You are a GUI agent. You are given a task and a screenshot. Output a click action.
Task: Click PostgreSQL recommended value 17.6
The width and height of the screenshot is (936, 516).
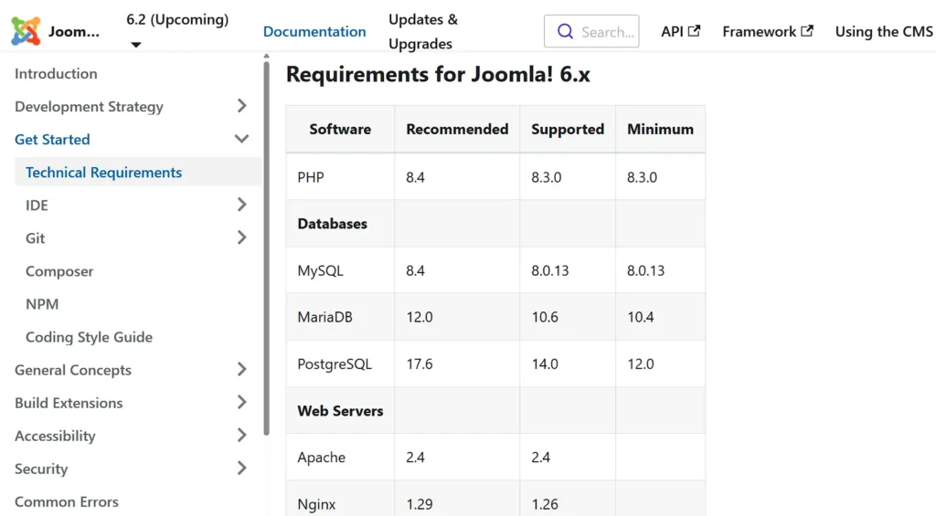pos(420,363)
